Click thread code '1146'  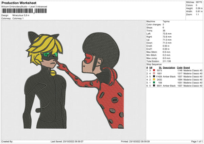180,70
